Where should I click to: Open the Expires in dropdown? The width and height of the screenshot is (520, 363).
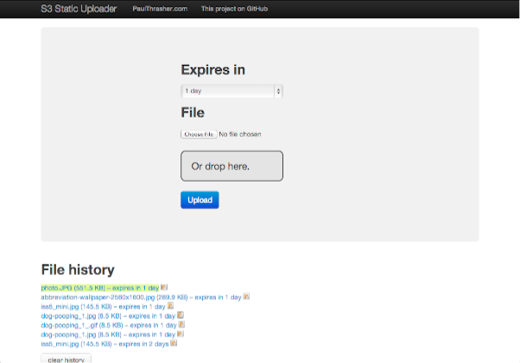[231, 91]
